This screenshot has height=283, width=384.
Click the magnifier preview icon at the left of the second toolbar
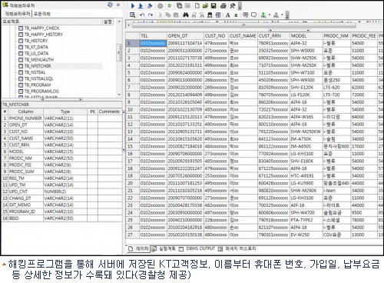[x=132, y=15]
